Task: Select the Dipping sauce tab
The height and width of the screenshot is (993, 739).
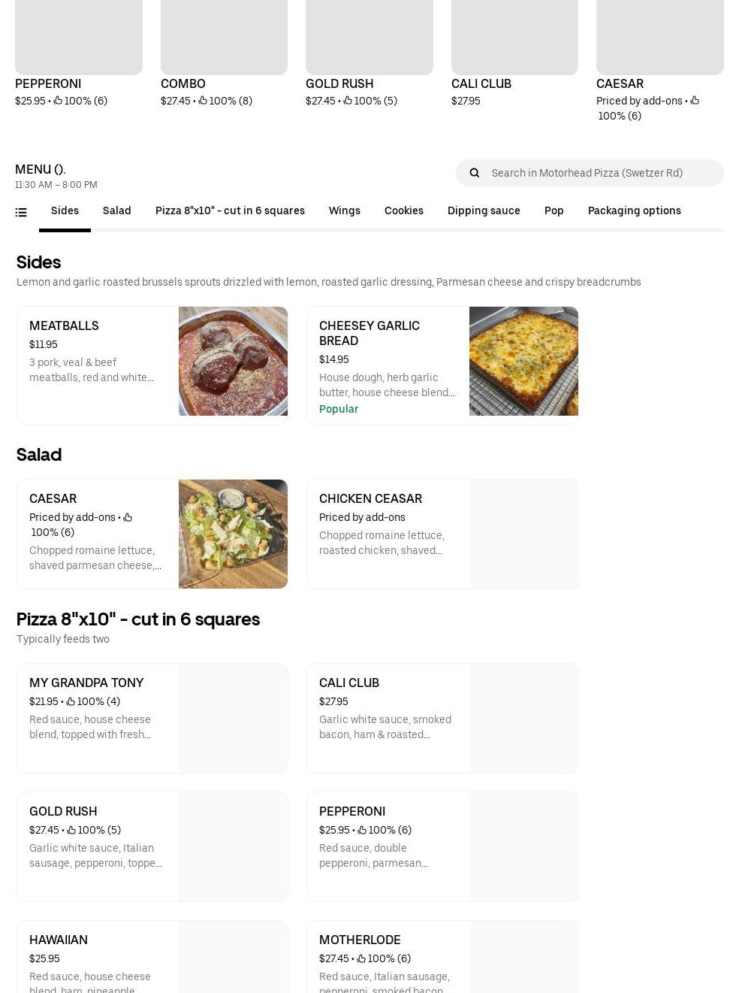Action: pos(484,210)
